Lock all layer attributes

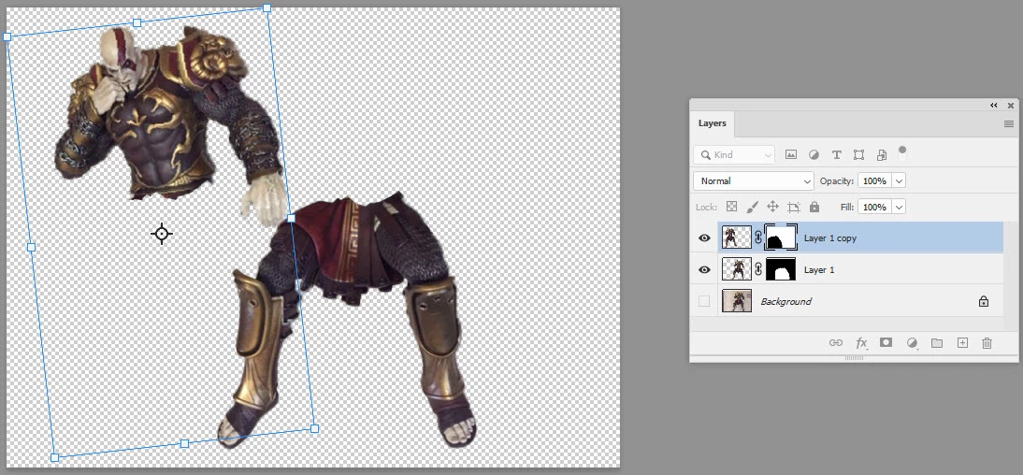814,207
